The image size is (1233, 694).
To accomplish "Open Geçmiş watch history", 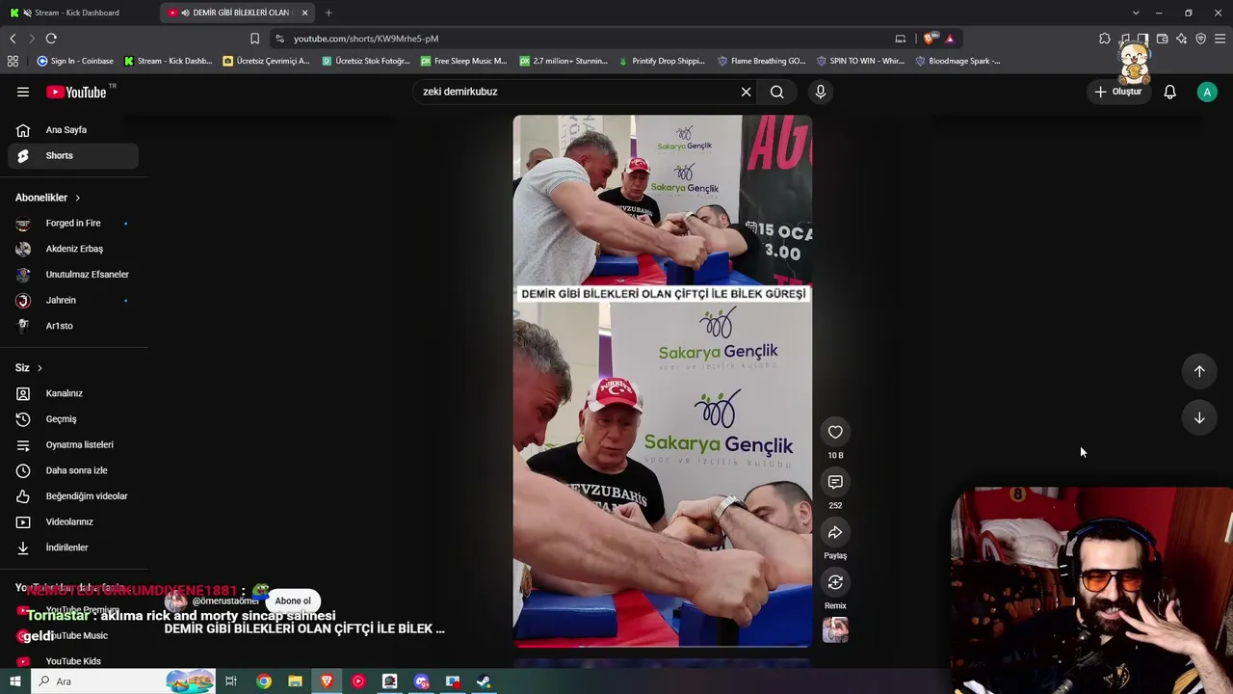I will pos(73,419).
